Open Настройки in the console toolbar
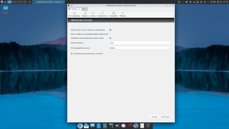 [x=114, y=14]
